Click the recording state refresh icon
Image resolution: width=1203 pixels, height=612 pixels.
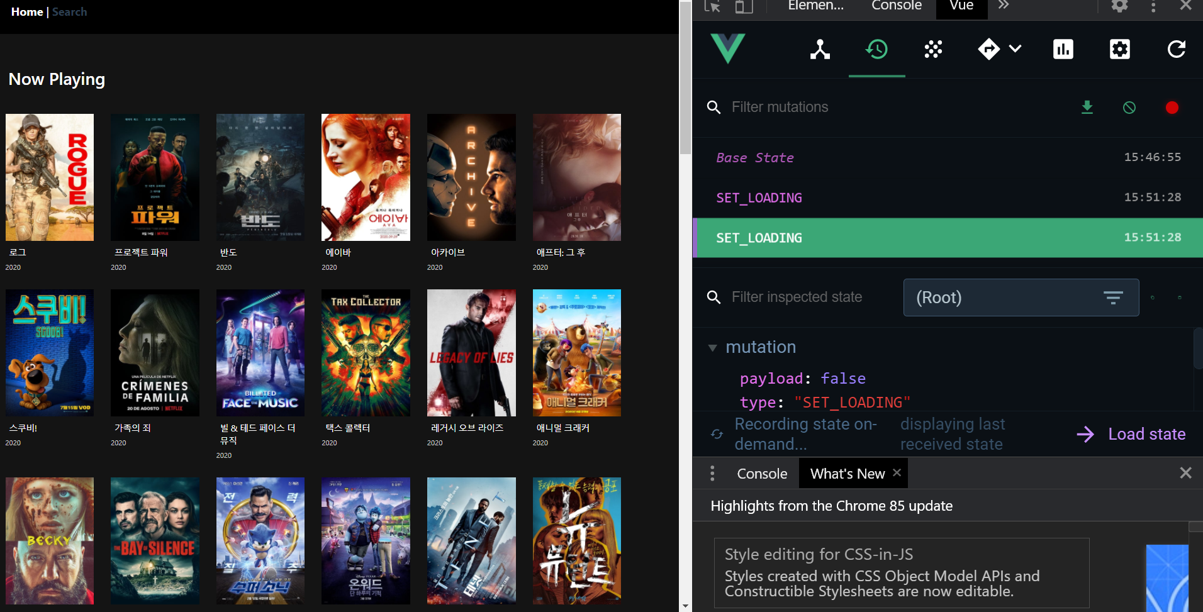pyautogui.click(x=717, y=434)
